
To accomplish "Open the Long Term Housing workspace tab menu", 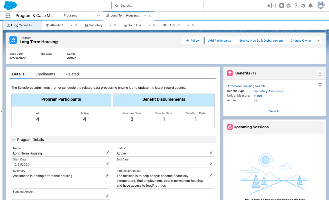I will pyautogui.click(x=145, y=16).
